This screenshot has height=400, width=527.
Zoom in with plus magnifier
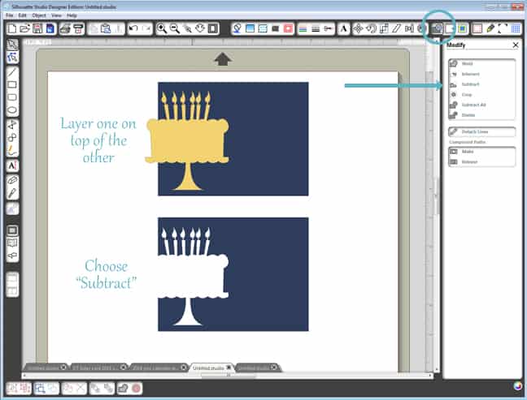tap(162, 28)
